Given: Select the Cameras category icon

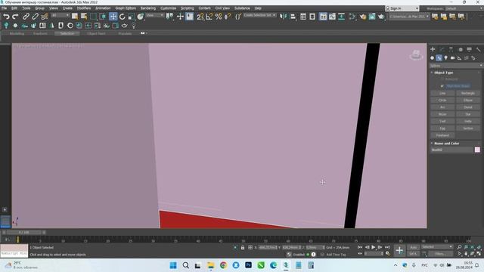Looking at the screenshot, I should pos(452,58).
